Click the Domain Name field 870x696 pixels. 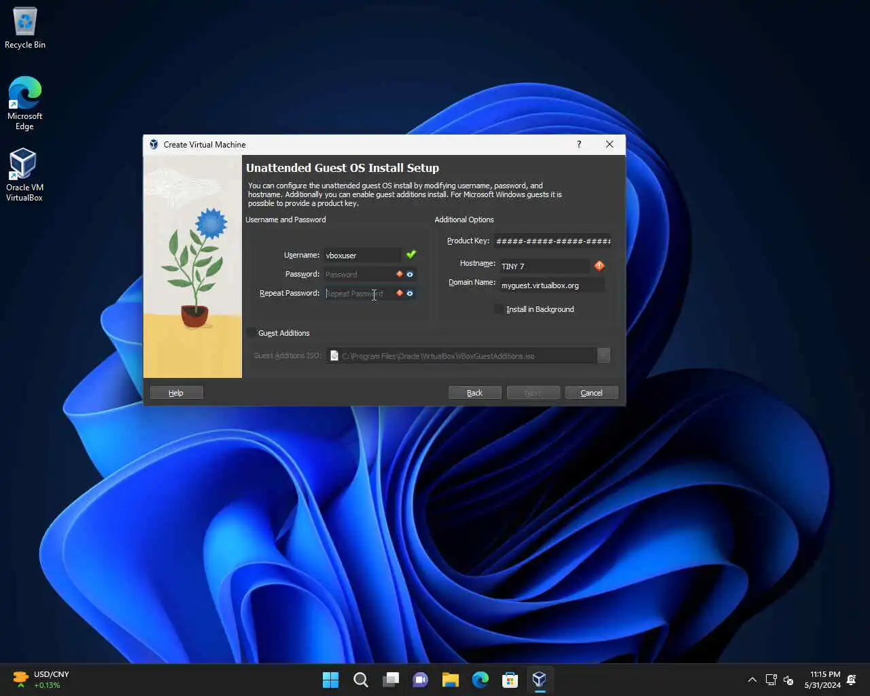pos(552,285)
